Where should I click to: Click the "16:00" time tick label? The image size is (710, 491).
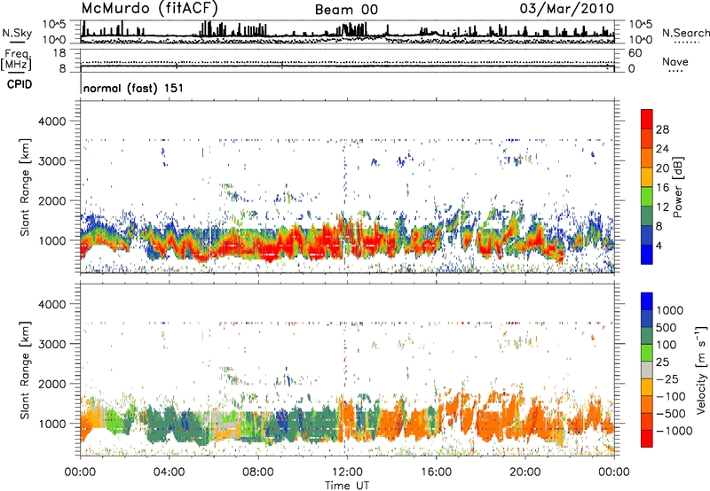tap(436, 472)
